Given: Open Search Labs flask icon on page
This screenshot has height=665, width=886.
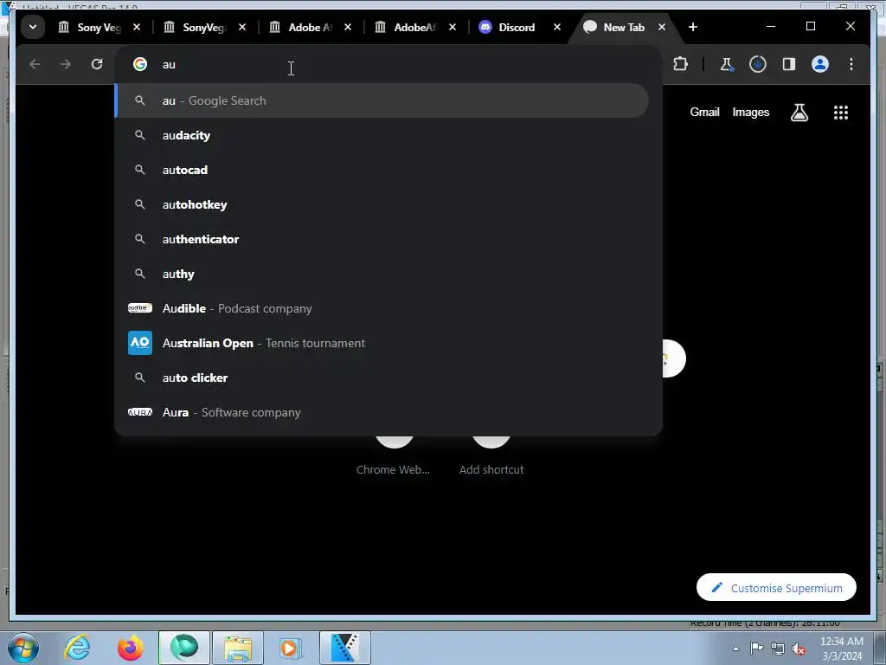Looking at the screenshot, I should [x=799, y=113].
